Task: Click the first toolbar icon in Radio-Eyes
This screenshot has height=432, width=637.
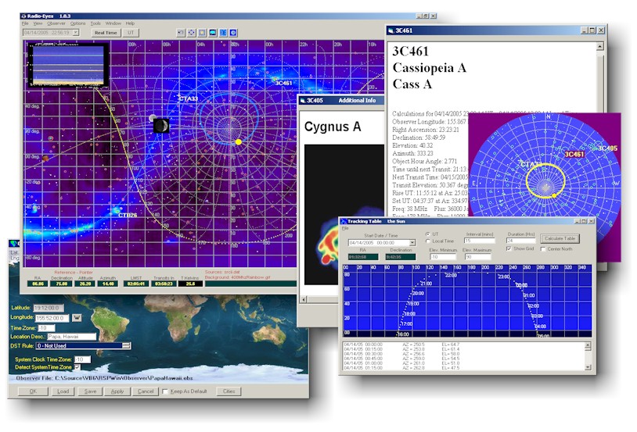Action: pos(181,33)
